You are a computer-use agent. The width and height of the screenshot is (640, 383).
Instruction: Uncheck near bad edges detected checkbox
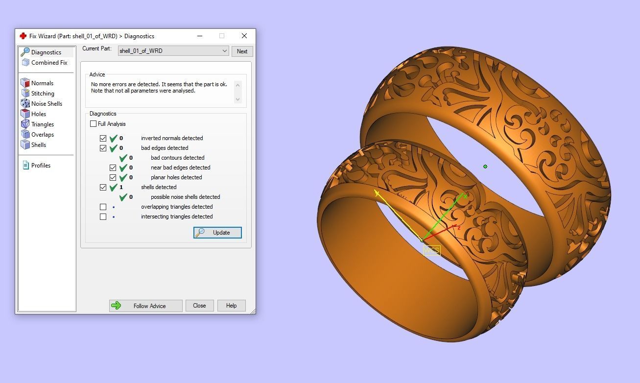coord(113,168)
